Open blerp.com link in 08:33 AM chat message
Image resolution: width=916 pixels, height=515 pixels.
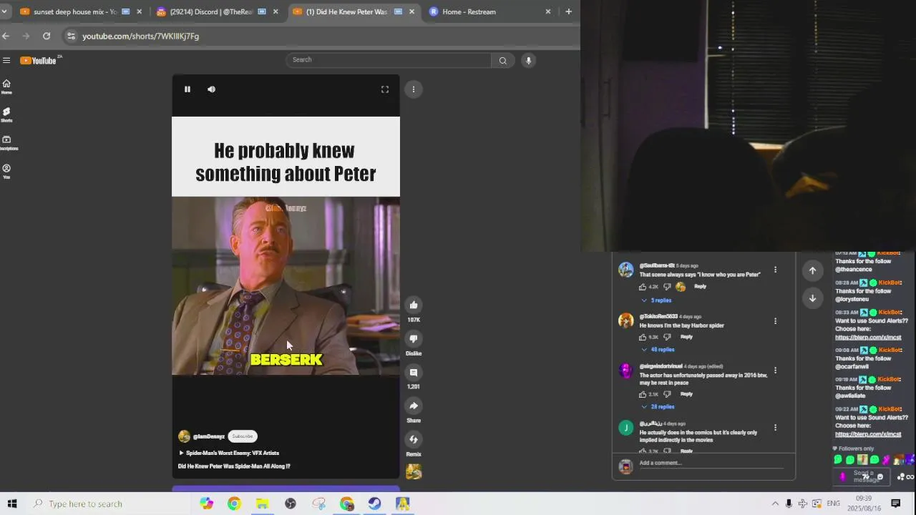coord(868,338)
